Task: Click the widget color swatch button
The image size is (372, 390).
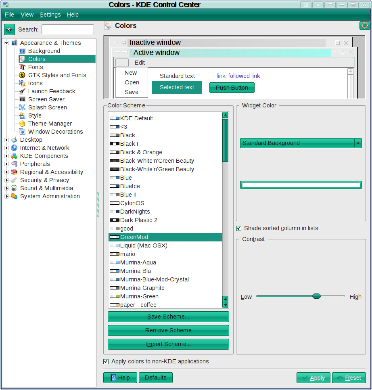Action: coord(301,185)
